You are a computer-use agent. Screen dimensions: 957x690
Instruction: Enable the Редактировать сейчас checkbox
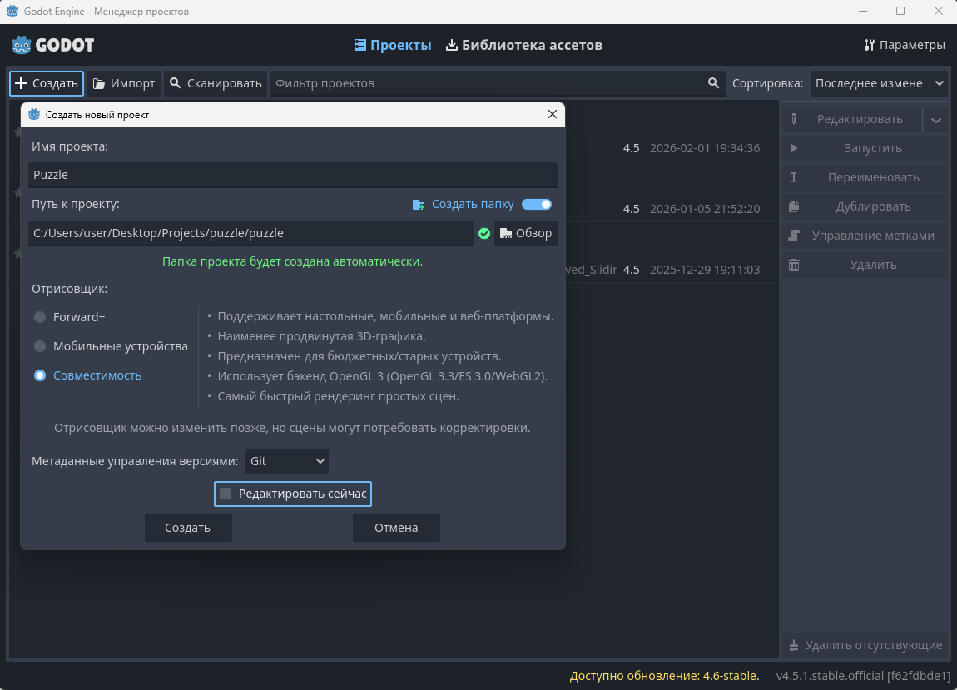point(226,494)
